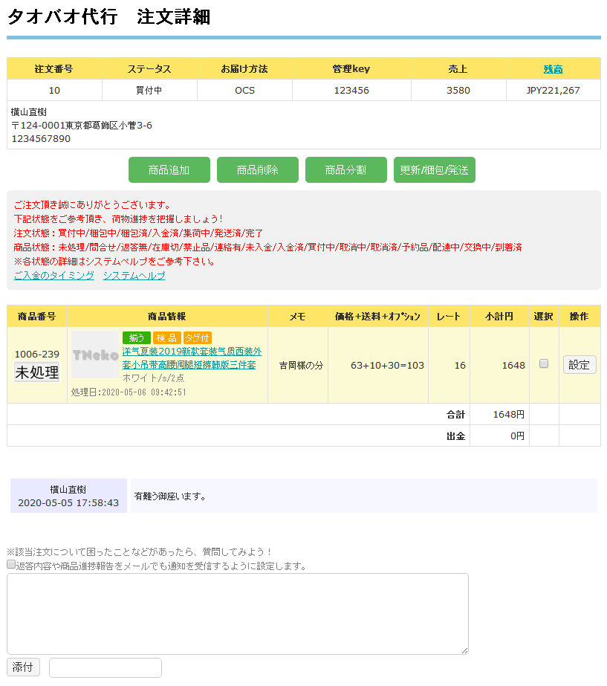Select the order number value 10
Viewport: 607px width, 686px height.
tap(54, 91)
